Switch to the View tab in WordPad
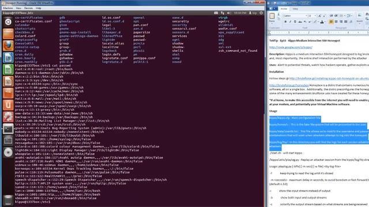Image resolution: width=369 pixels, height=207 pixels. (x=295, y=9)
